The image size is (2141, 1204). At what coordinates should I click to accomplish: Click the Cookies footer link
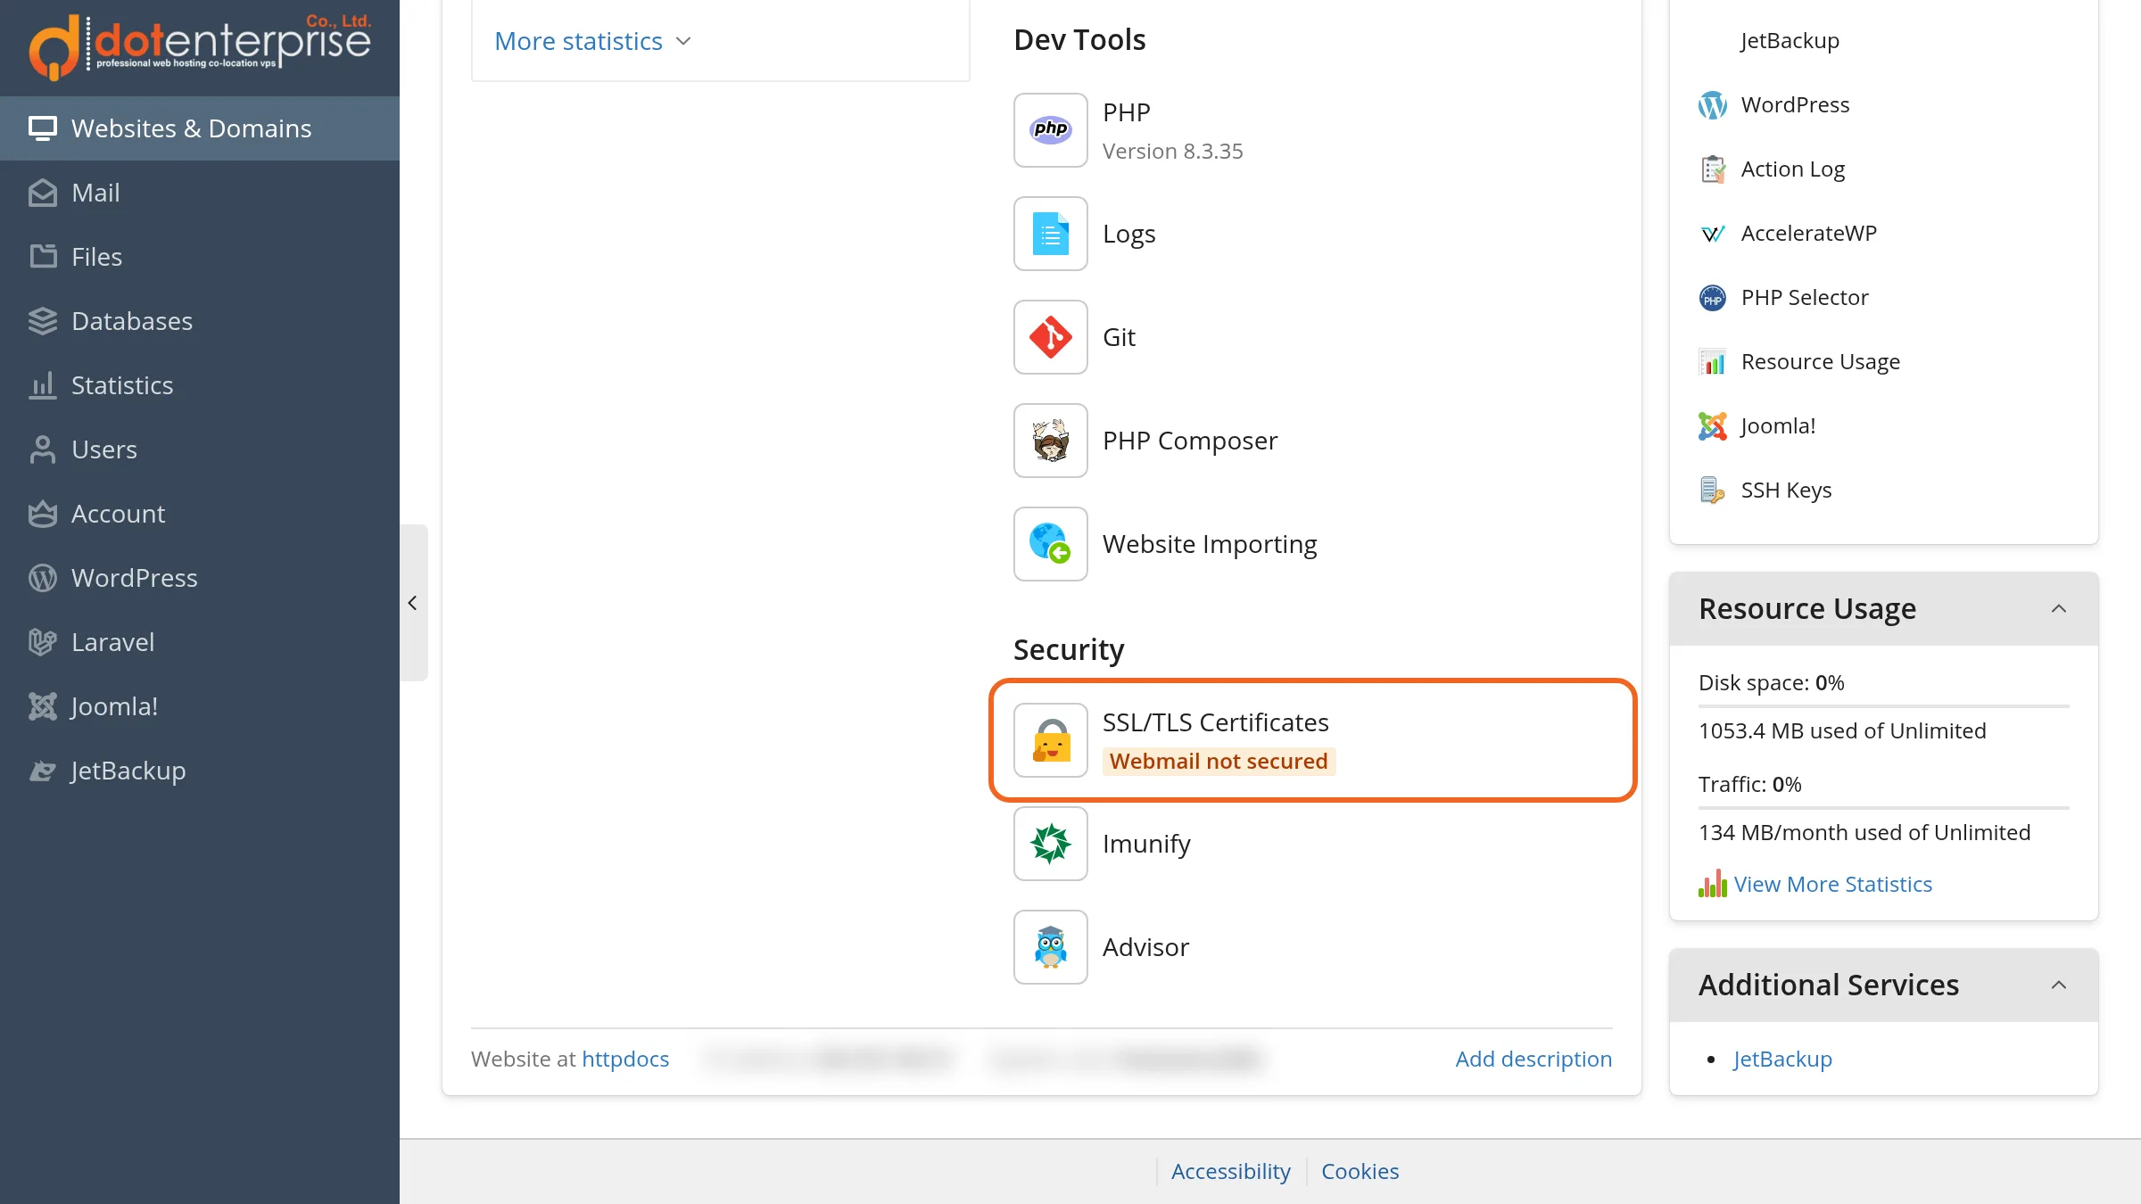[1360, 1171]
